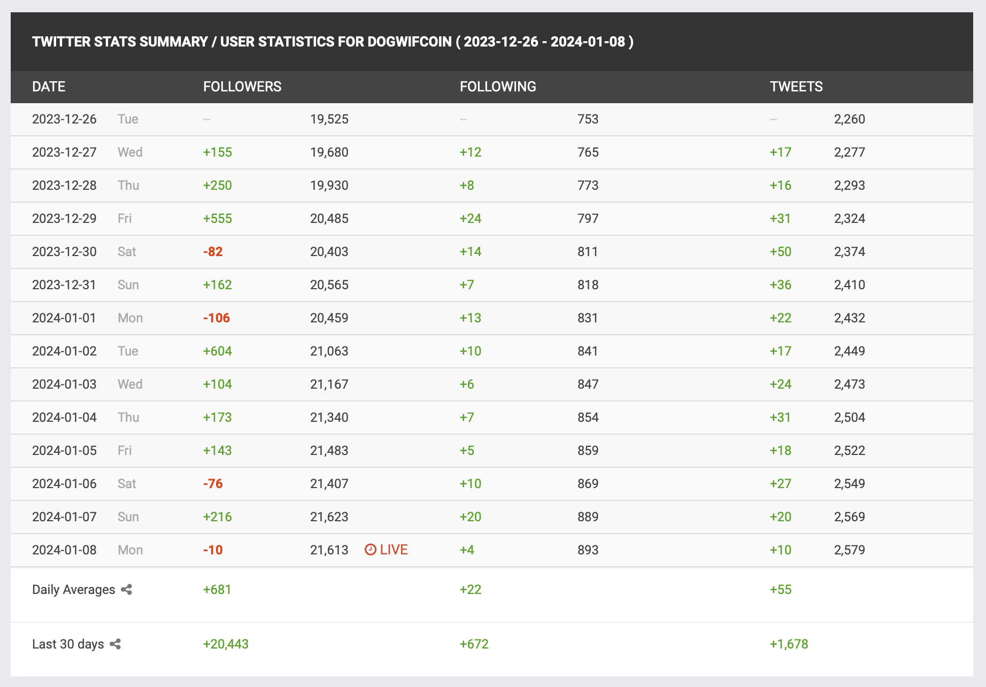The image size is (986, 687).
Task: Click the 2023-12-26 date row
Action: tap(492, 119)
